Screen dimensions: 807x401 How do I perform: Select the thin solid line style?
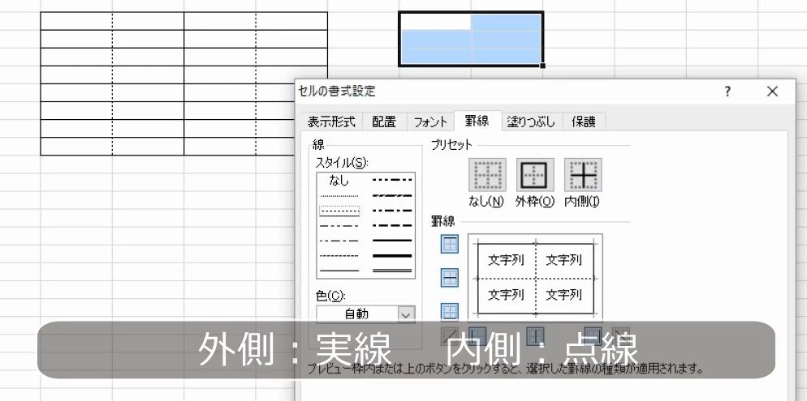[x=339, y=271]
